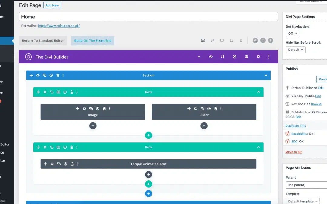Delete the Slider module with its trash icon
This screenshot has width=327, height=204.
coord(216,108)
